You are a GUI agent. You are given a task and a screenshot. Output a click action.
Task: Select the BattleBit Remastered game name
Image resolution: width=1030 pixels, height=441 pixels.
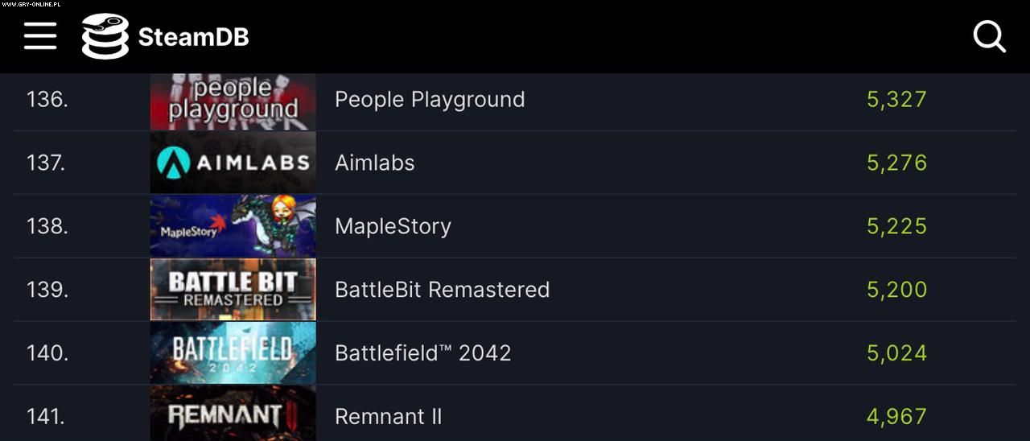[443, 290]
